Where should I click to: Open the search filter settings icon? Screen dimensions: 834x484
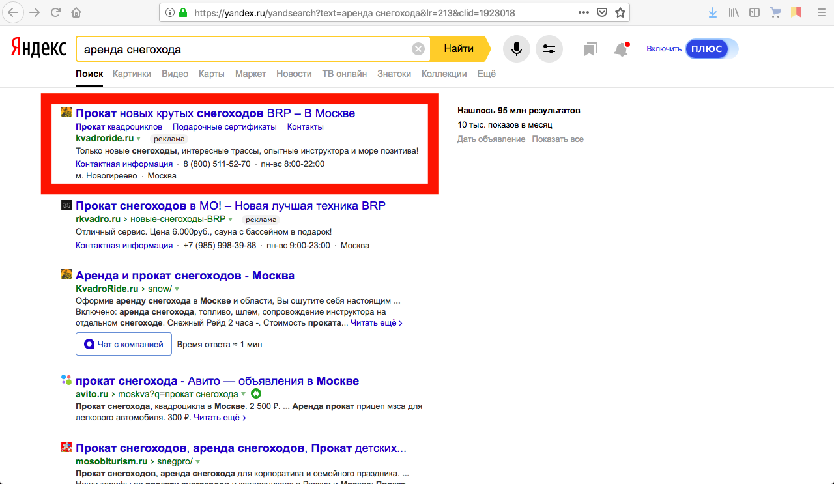pos(549,49)
